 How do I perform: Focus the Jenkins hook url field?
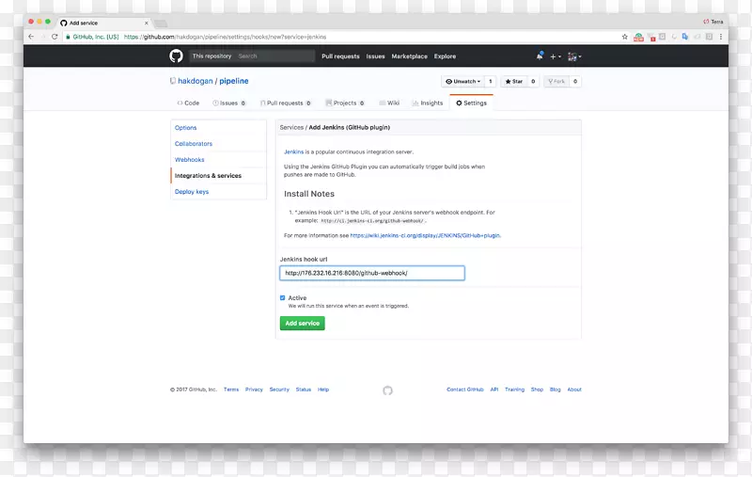372,273
